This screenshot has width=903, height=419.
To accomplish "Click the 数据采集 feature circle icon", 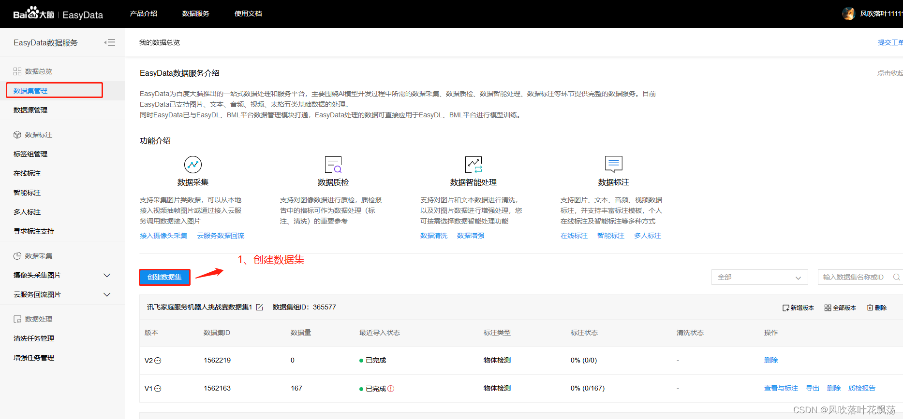I will (193, 165).
